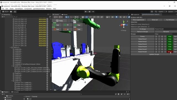This screenshot has width=177, height=100.
Task: Switch to the Game tab
Action: tap(64, 14)
